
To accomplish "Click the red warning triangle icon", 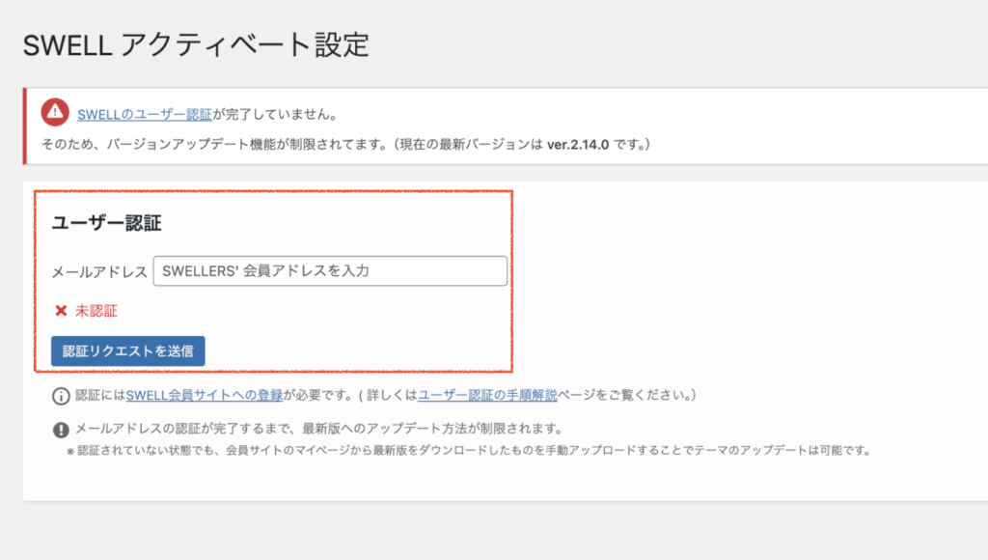I will [x=55, y=113].
